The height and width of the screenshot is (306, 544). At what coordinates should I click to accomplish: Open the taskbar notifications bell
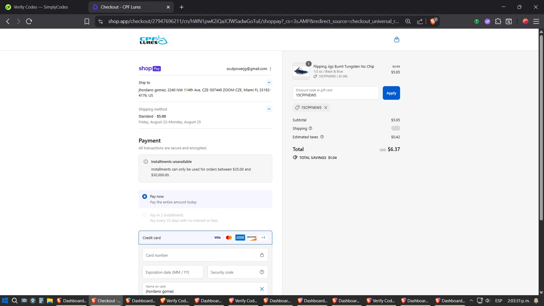pyautogui.click(x=536, y=301)
